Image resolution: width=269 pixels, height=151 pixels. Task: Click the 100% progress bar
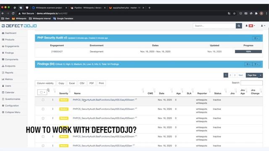click(248, 52)
